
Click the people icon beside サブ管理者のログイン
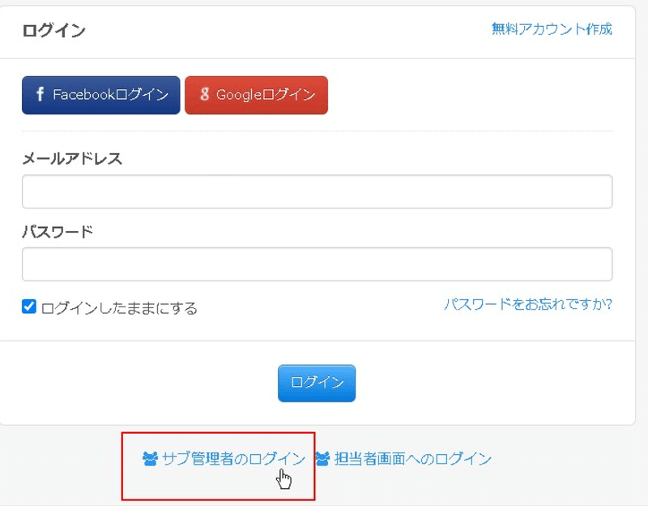pyautogui.click(x=150, y=459)
